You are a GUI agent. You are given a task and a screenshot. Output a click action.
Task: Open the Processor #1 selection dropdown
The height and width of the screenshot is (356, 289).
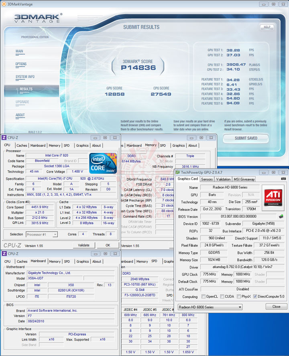42,234
